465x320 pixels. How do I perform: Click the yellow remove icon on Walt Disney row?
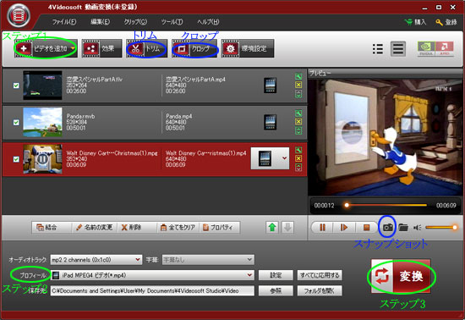tap(298, 158)
